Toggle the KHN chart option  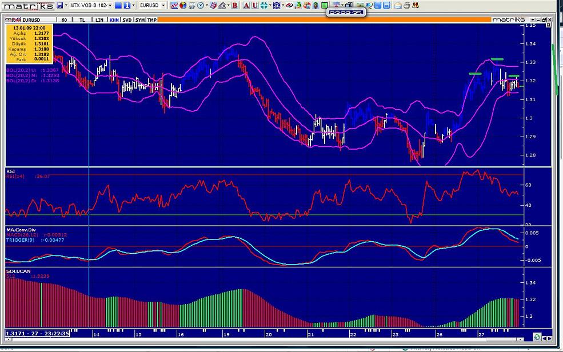pos(114,19)
